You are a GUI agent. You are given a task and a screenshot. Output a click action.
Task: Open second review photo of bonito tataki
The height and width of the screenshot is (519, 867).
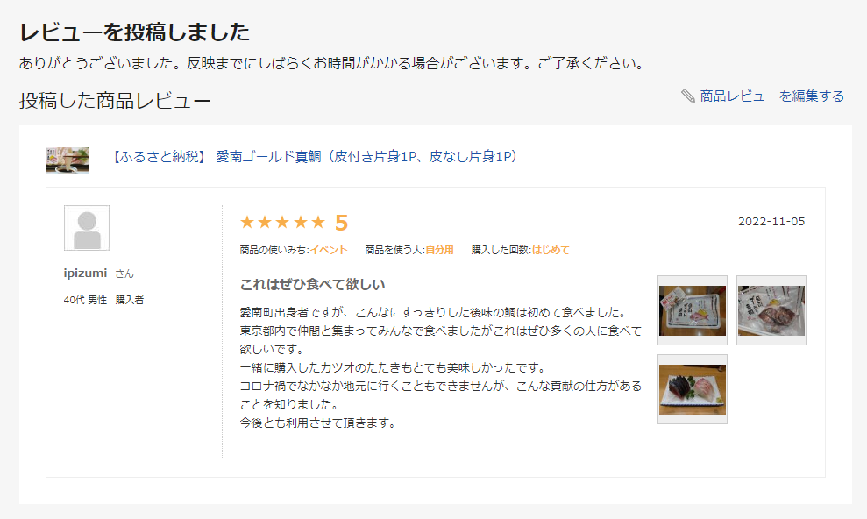[771, 310]
